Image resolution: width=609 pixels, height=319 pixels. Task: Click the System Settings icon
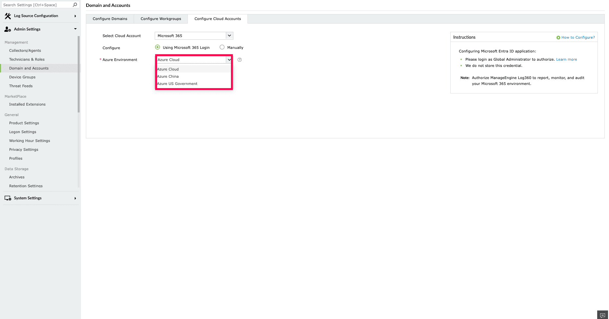pyautogui.click(x=8, y=198)
